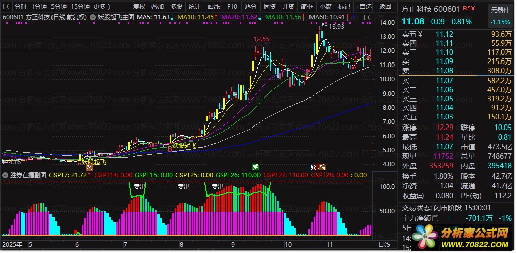Screen dimensions: 517x253
Task: Click the 2025年 label on the time axis
Action: (12, 245)
